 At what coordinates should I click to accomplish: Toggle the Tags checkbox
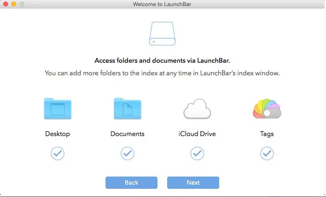pos(267,153)
